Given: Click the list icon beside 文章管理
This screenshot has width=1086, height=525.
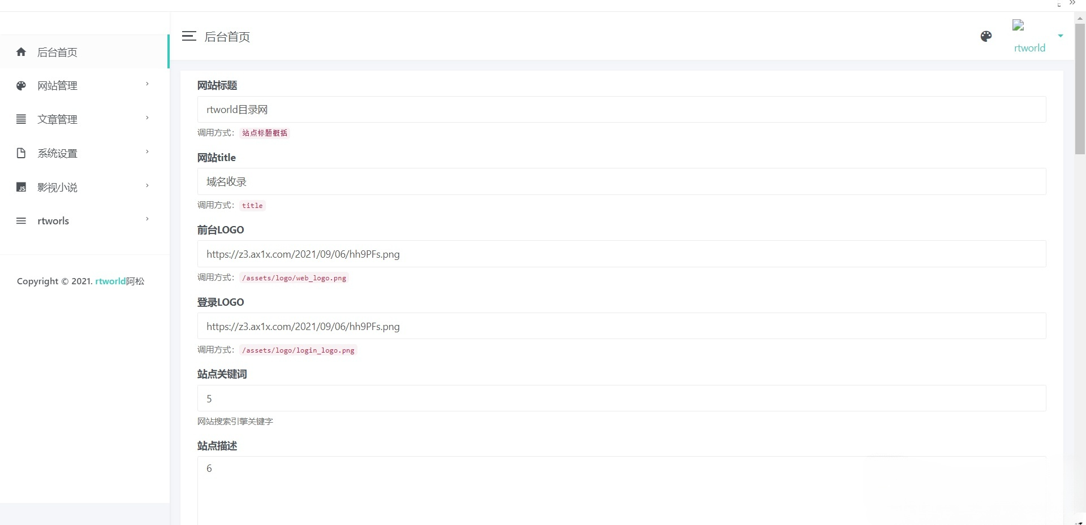Looking at the screenshot, I should tap(21, 119).
